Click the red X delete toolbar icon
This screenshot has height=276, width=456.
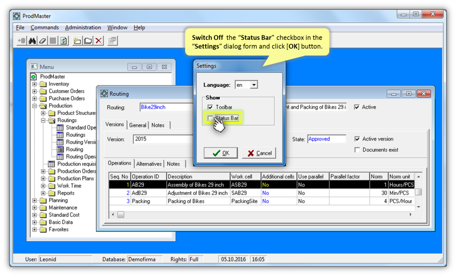point(98,41)
